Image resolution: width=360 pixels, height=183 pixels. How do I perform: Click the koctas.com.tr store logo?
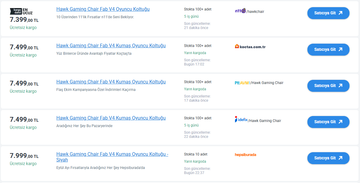tap(250, 47)
